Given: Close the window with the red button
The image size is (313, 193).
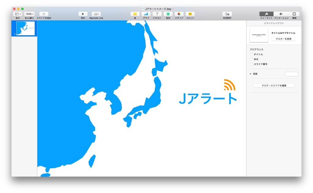Looking at the screenshot, I should click(x=14, y=9).
